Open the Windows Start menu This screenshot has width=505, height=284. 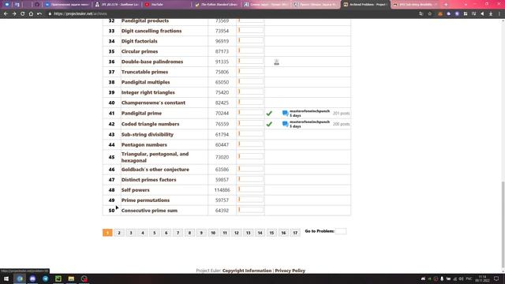[6, 278]
